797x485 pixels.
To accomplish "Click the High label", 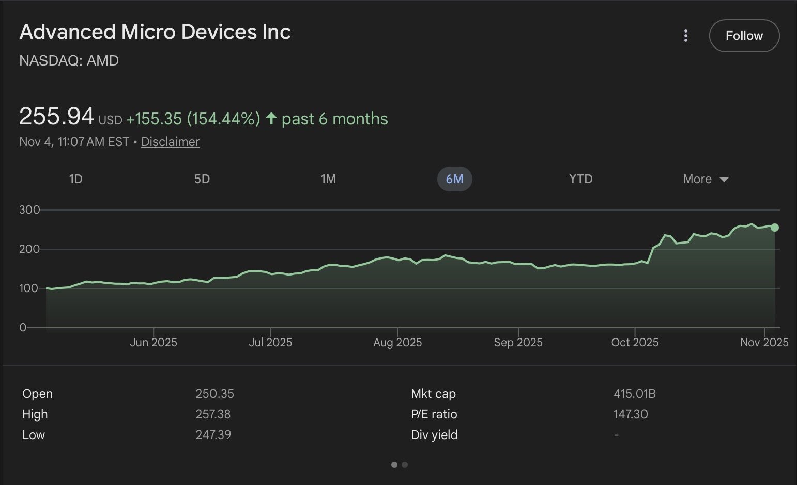I will pyautogui.click(x=35, y=414).
